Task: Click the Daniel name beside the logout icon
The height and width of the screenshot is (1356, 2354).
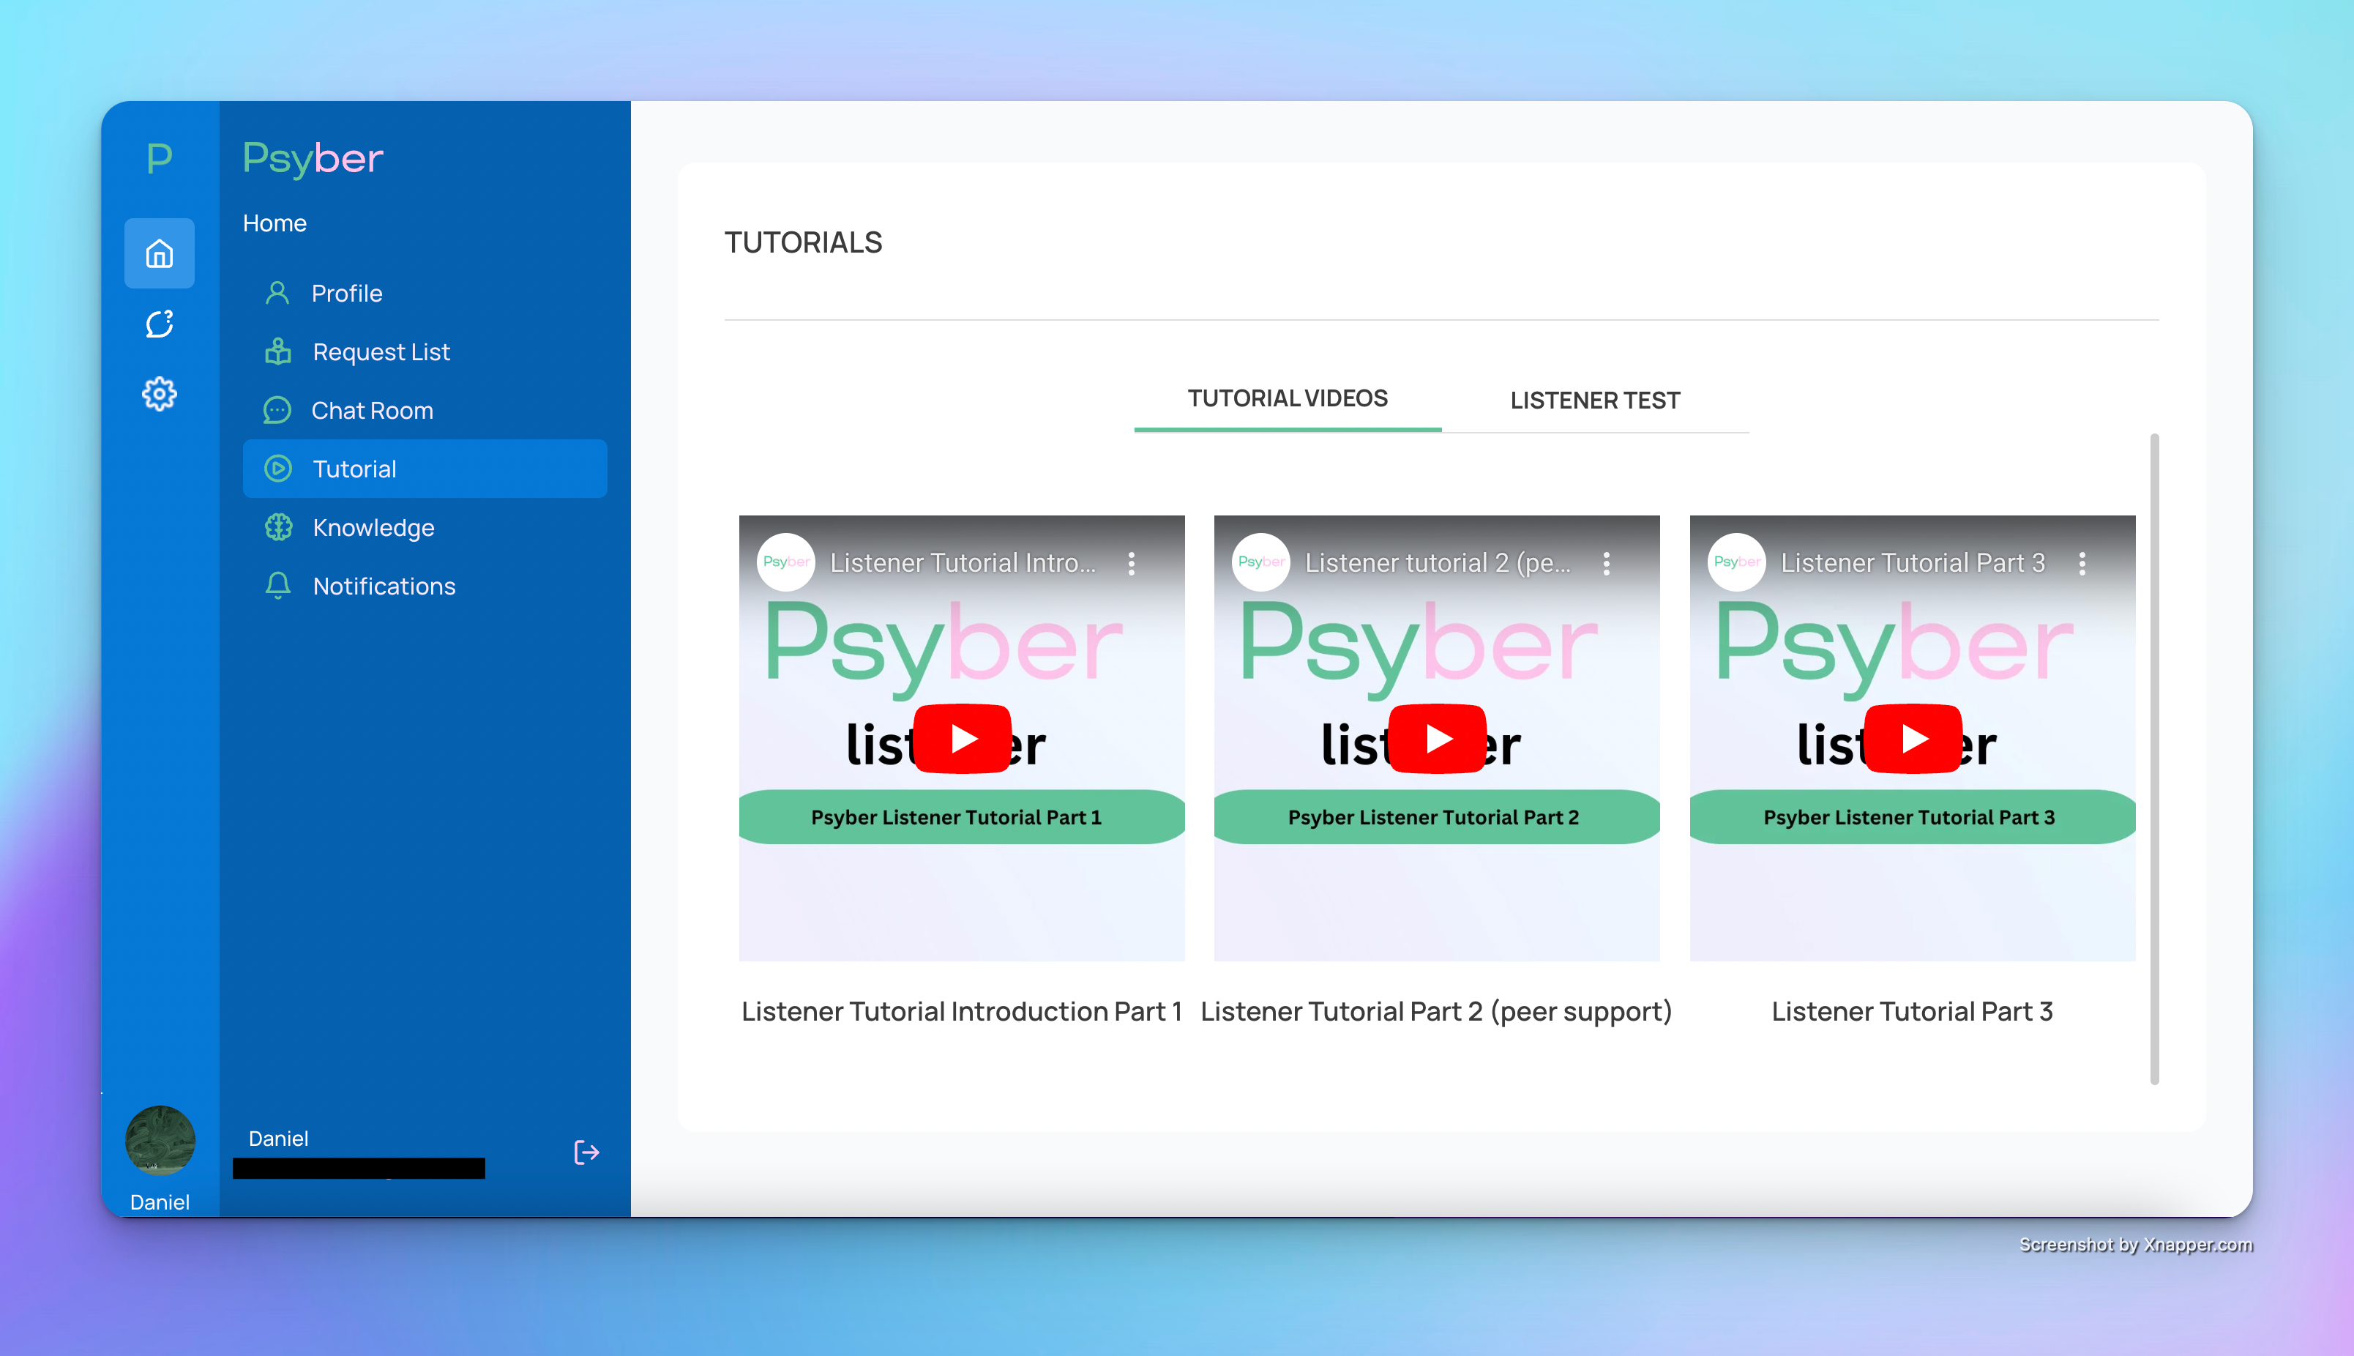Action: [x=278, y=1138]
